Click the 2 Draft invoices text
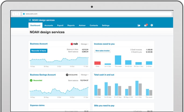This screenshot has height=112, width=184. point(136,50)
